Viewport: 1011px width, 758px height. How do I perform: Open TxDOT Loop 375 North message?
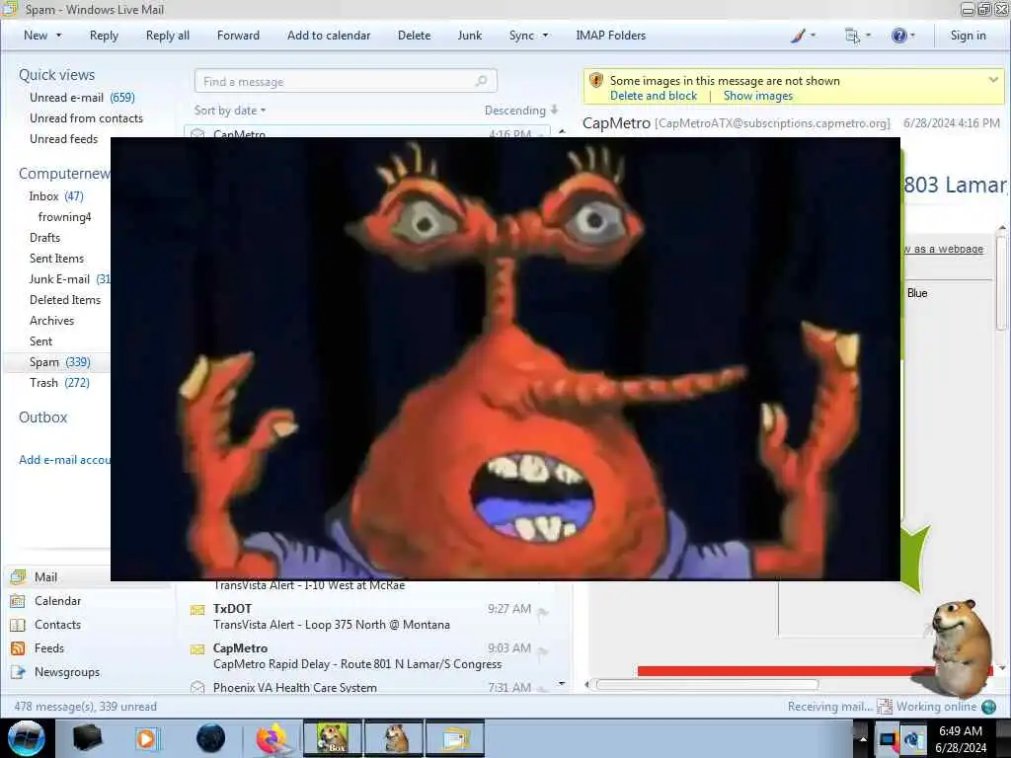click(367, 616)
